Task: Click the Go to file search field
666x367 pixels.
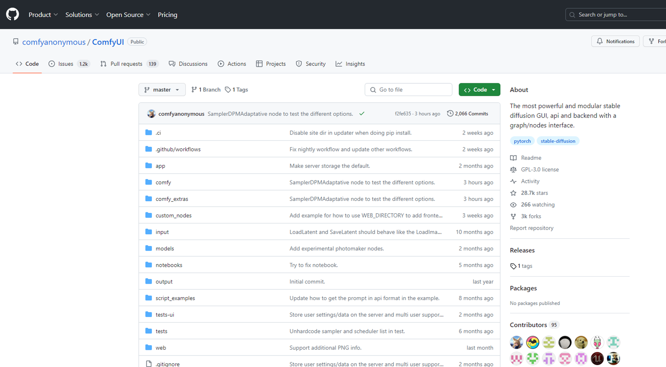Action: tap(409, 90)
